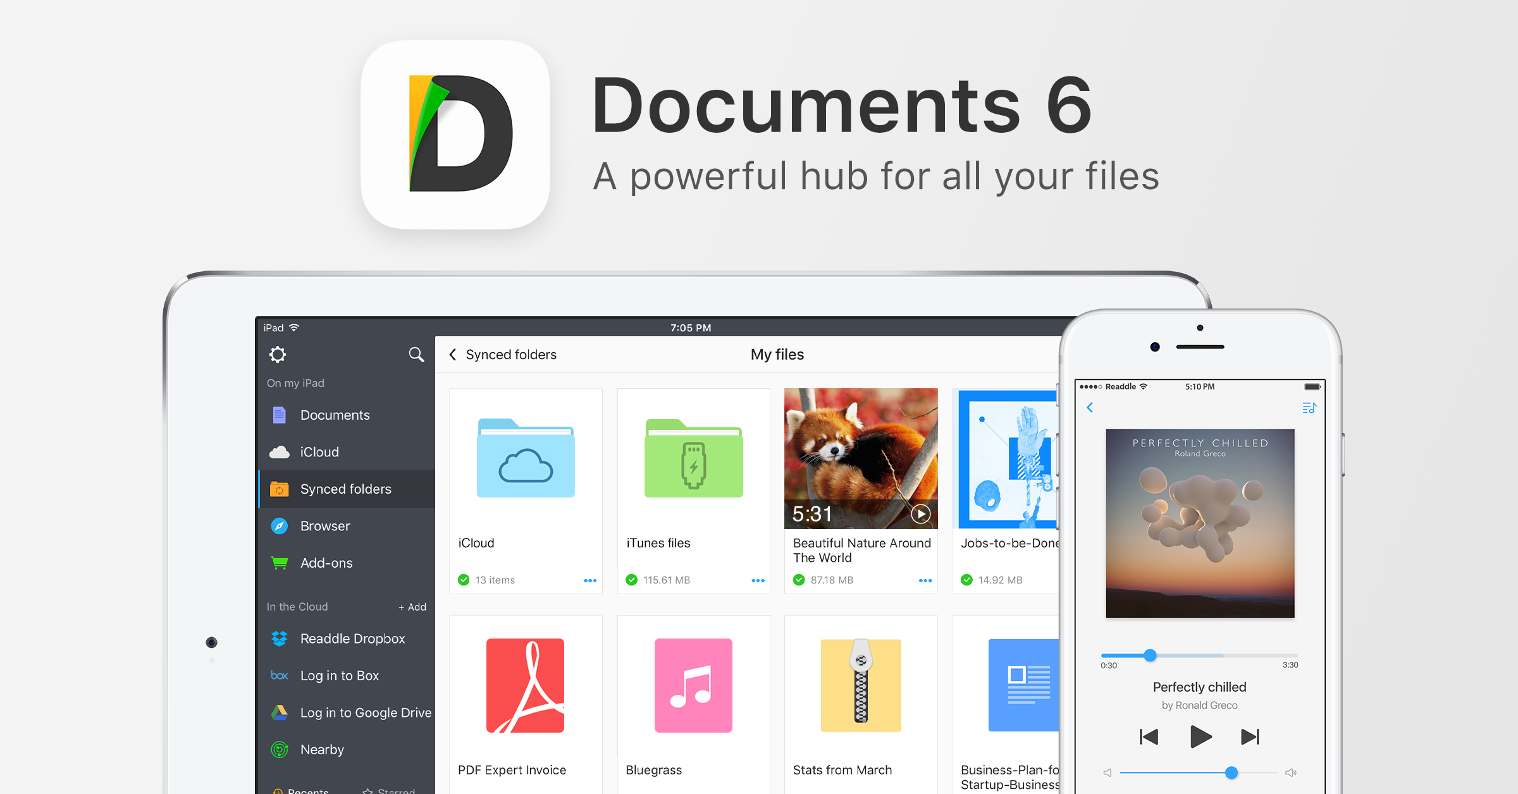The width and height of the screenshot is (1518, 794).
Task: Click the green sync checkmark under iCloud
Action: [x=464, y=580]
